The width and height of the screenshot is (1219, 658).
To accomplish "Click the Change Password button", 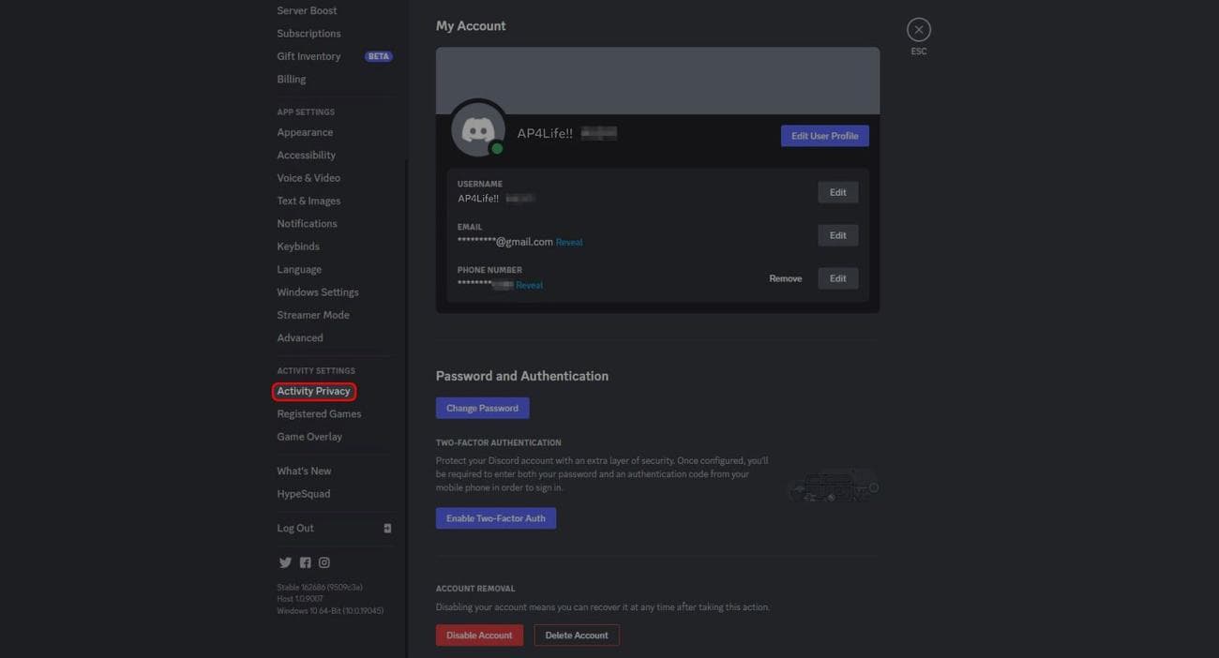I will pyautogui.click(x=482, y=408).
